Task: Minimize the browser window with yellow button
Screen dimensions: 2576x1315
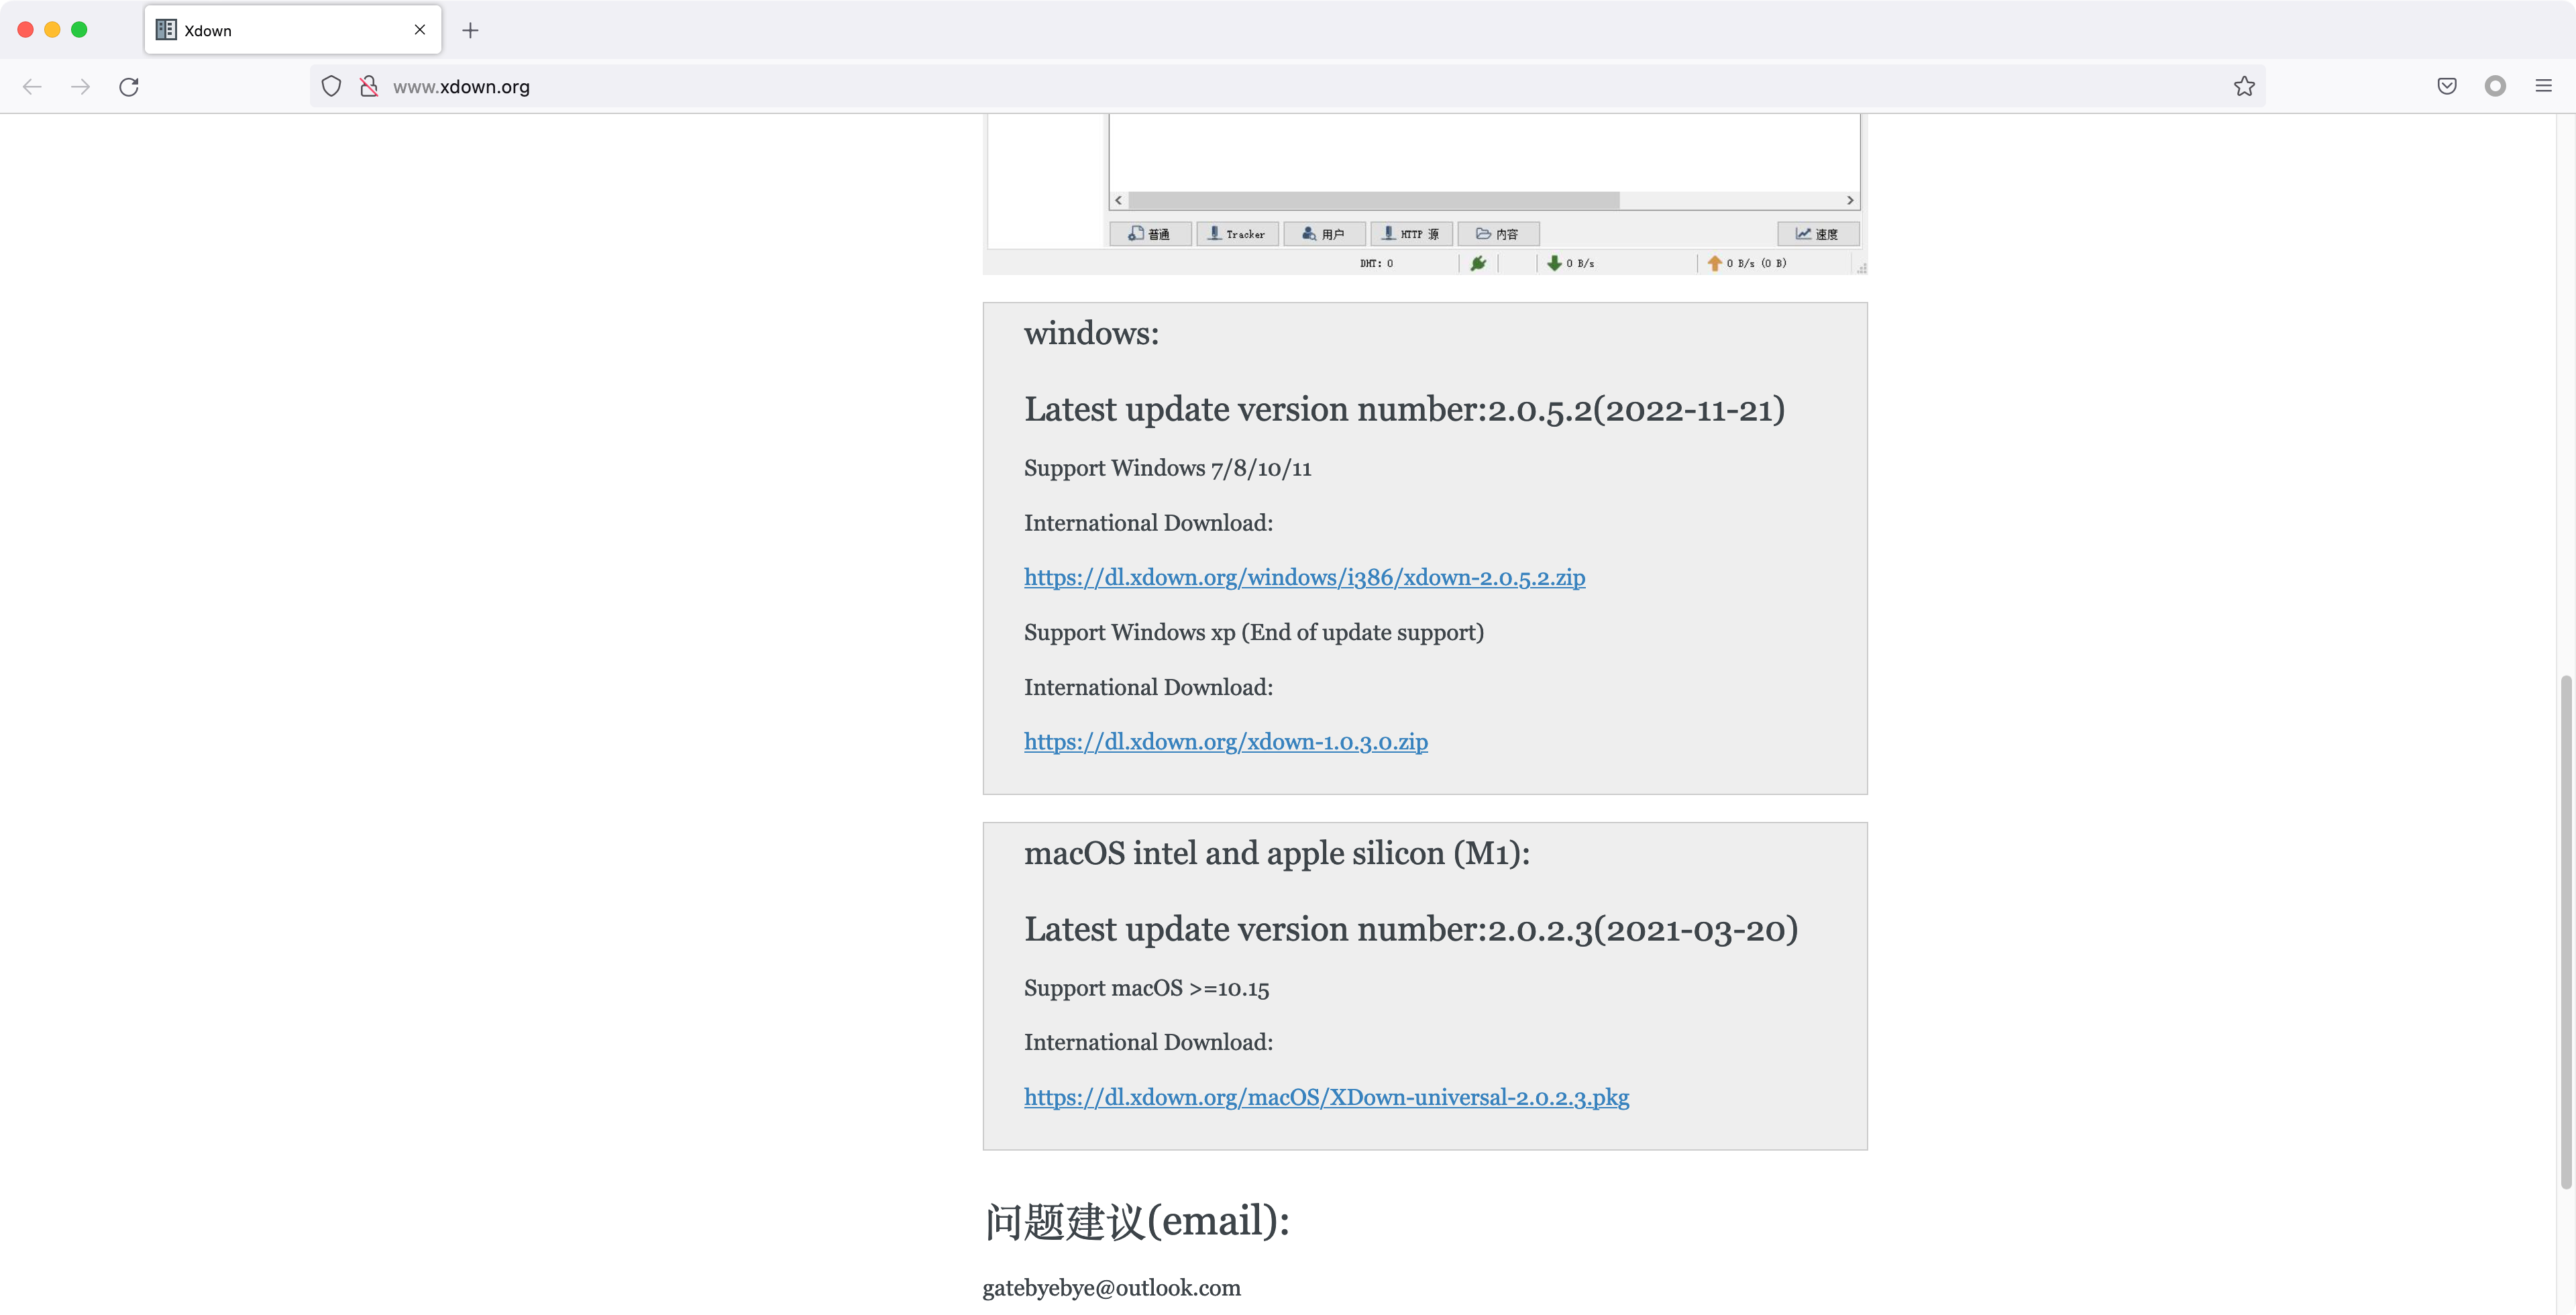Action: [x=53, y=30]
